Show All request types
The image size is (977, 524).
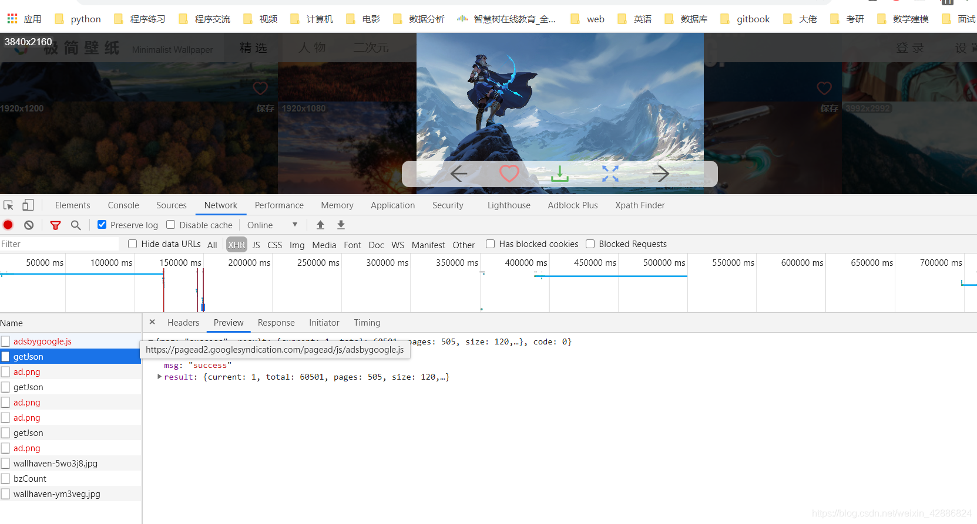point(212,245)
